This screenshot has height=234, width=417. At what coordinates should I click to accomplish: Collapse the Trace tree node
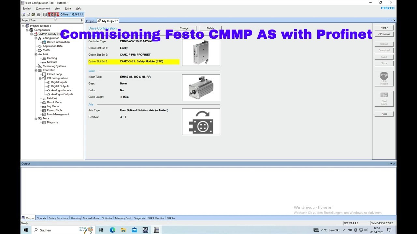click(36, 119)
